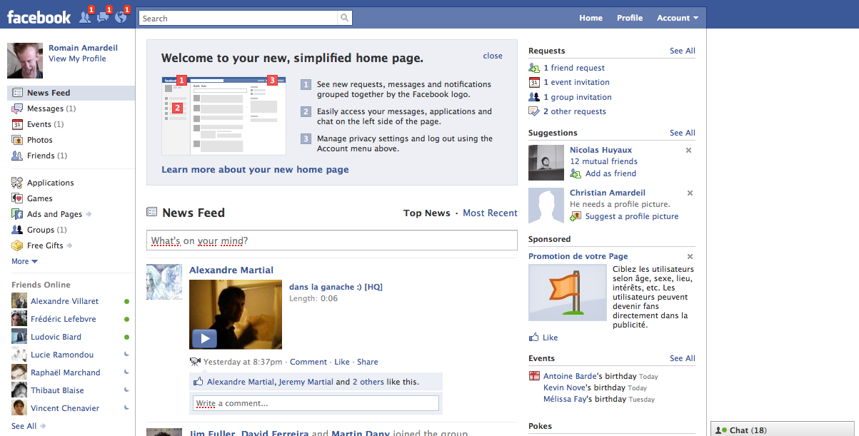Select News Feed in the left sidebar
This screenshot has height=436, width=859.
click(x=71, y=93)
